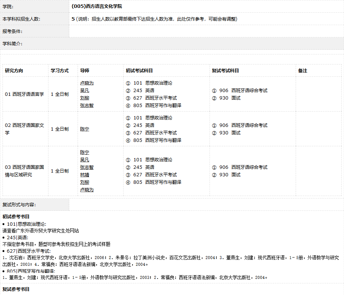The image size is (344, 295).
Task: Click advisor 吴凡 in the 01 西班牙语语言学 row
Action: pyautogui.click(x=84, y=91)
